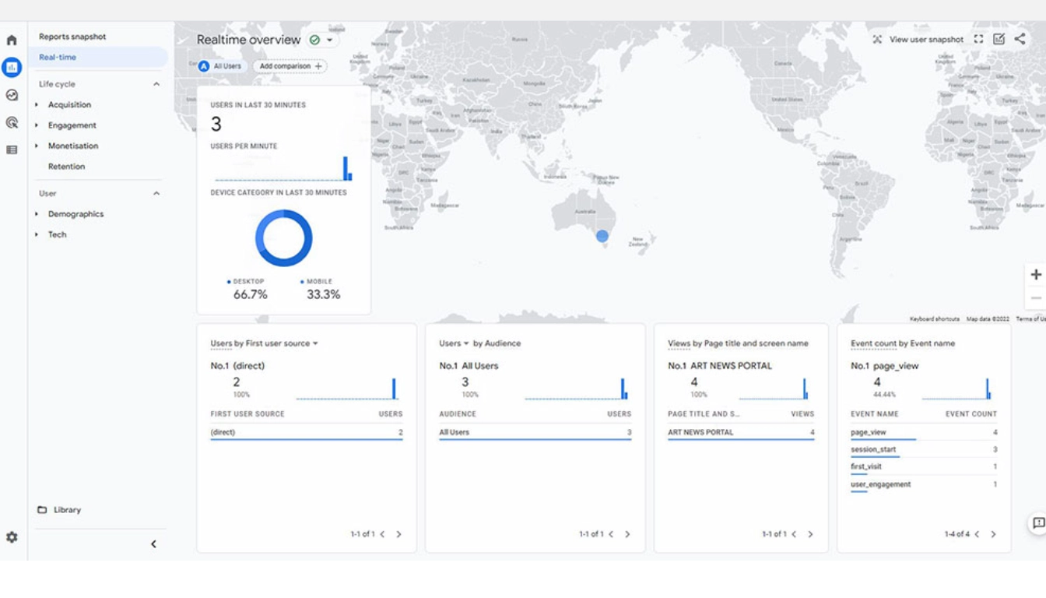Viewport: 1046px width, 598px height.
Task: Select ART NEWS PORTAL row in views table
Action: coord(741,432)
